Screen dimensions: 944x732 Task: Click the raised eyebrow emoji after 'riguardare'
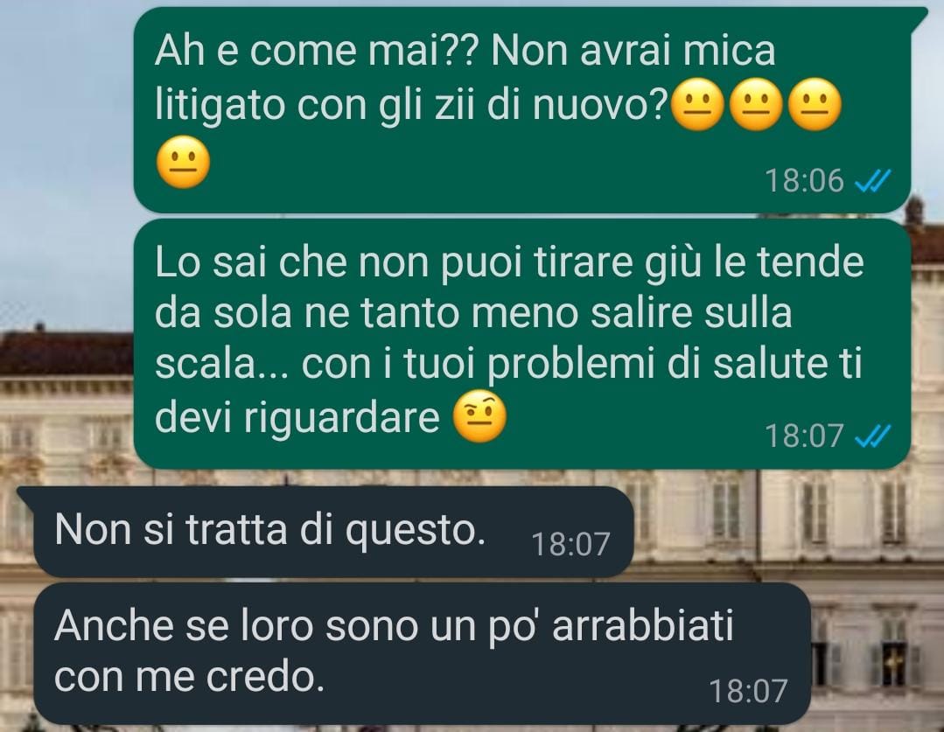point(479,416)
